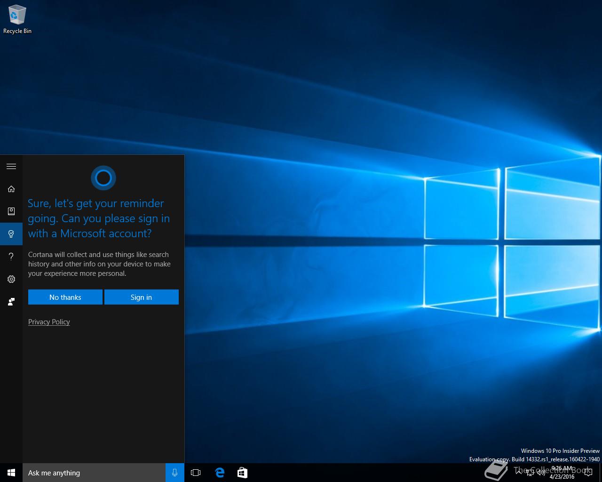Open the volume speaker tray icon

point(541,473)
